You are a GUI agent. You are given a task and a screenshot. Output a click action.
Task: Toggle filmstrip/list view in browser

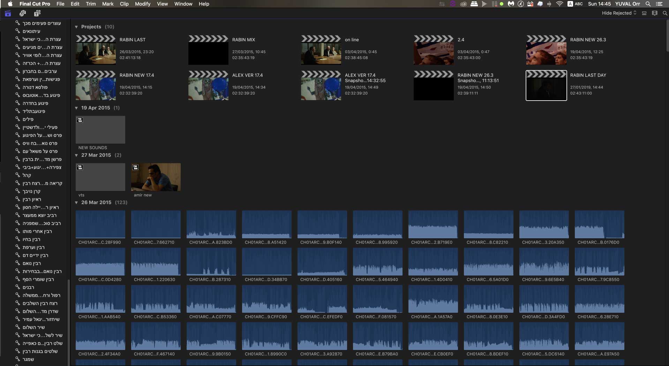(644, 13)
